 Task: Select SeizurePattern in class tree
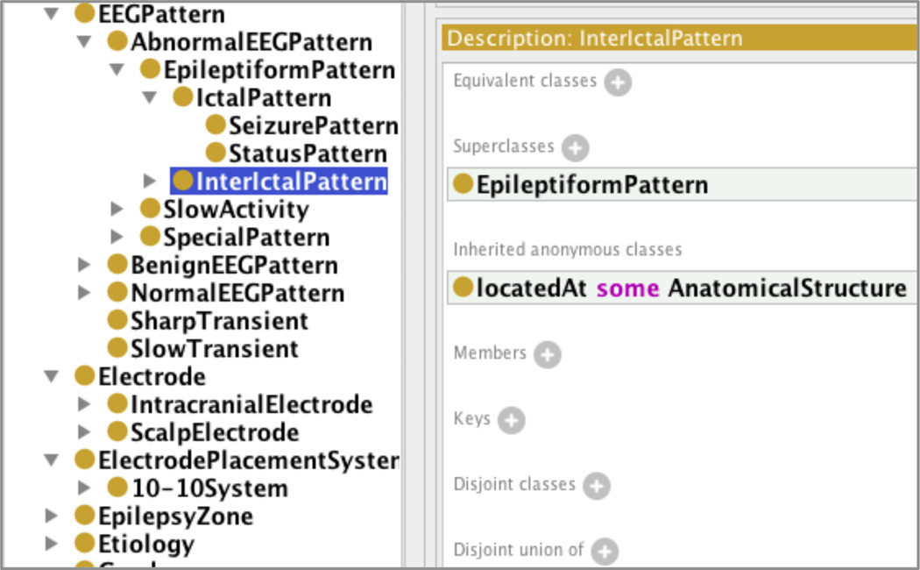[x=313, y=125]
